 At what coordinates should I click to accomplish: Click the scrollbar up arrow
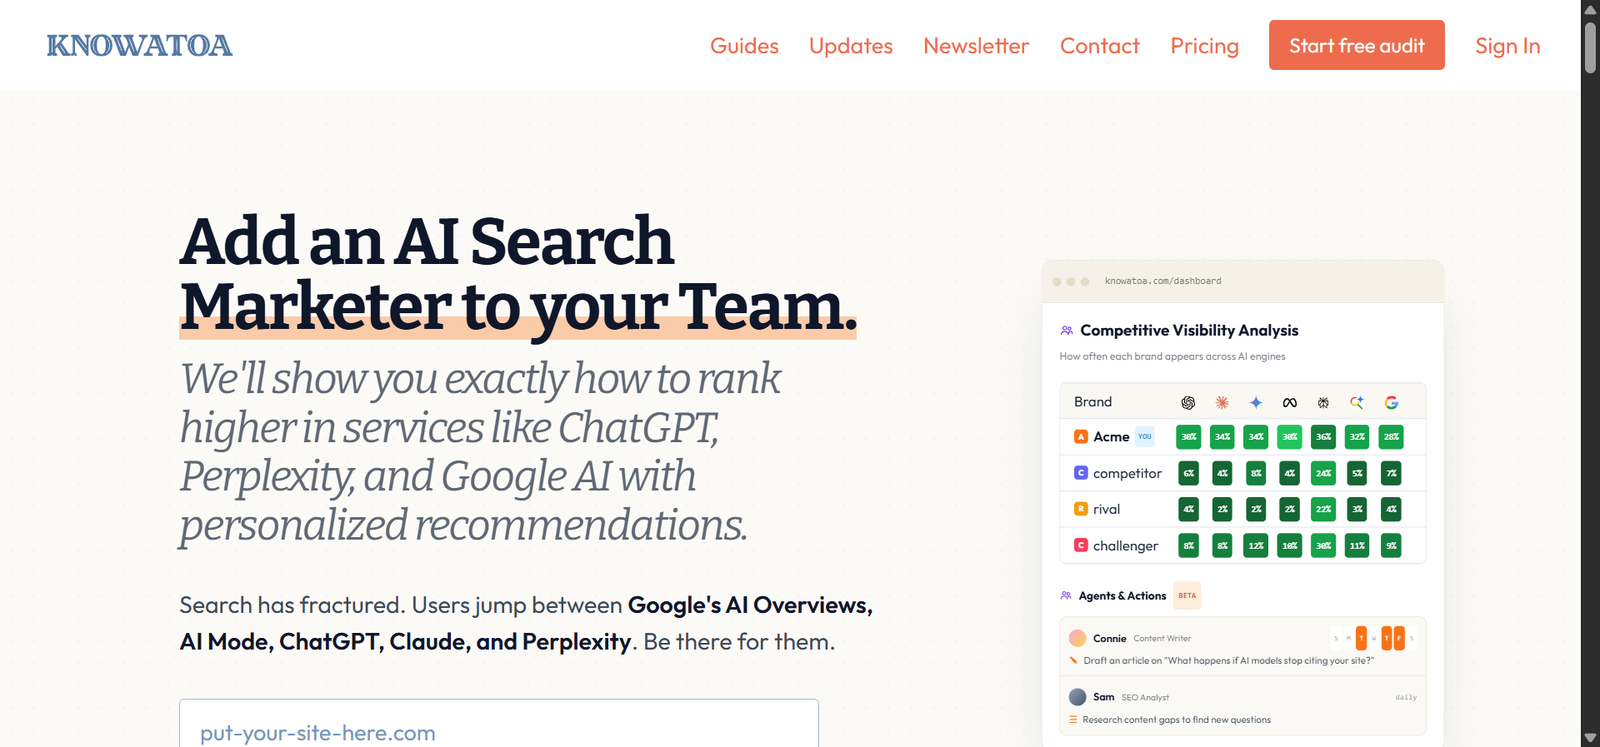click(x=1590, y=9)
